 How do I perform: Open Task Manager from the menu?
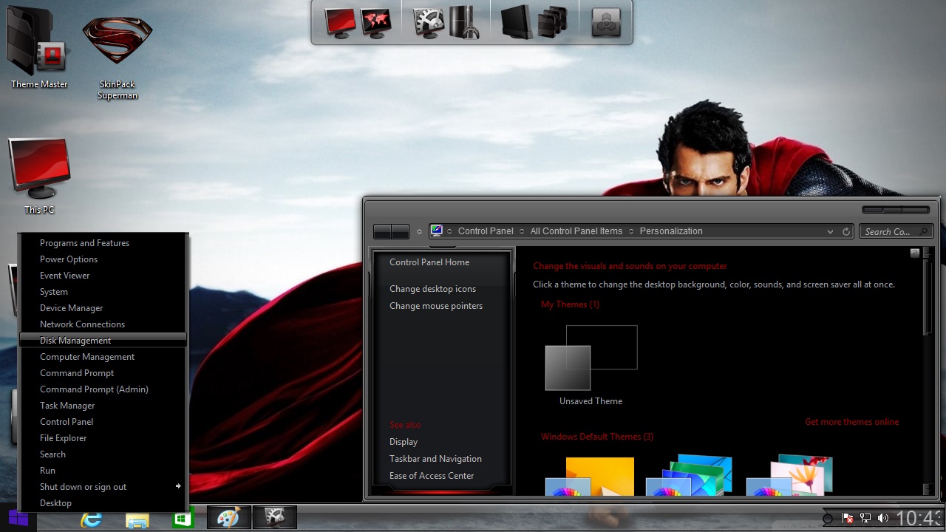click(103, 406)
